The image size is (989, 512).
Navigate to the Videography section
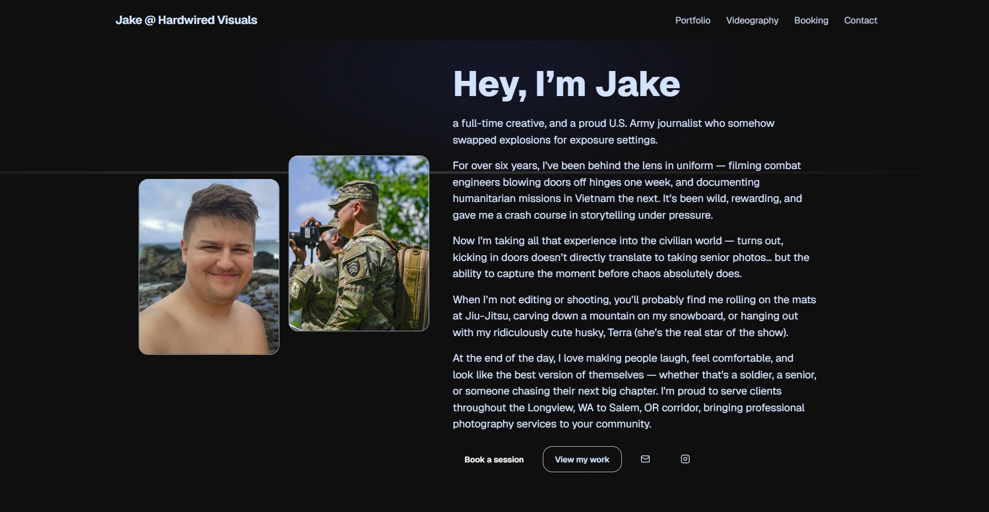752,20
